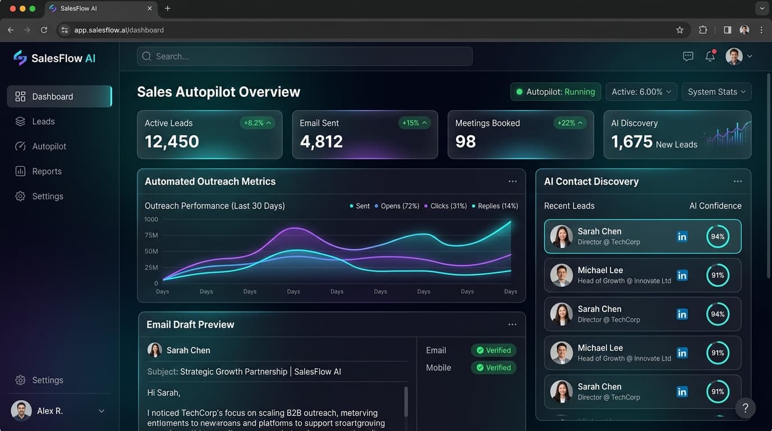The width and height of the screenshot is (772, 431).
Task: Select the highlighted Sarah Chen lead row
Action: (x=642, y=236)
